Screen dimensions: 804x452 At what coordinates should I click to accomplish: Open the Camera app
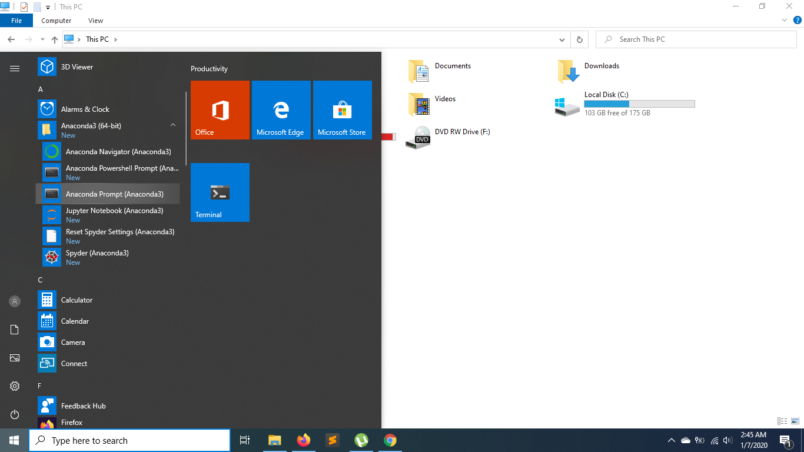pyautogui.click(x=109, y=342)
